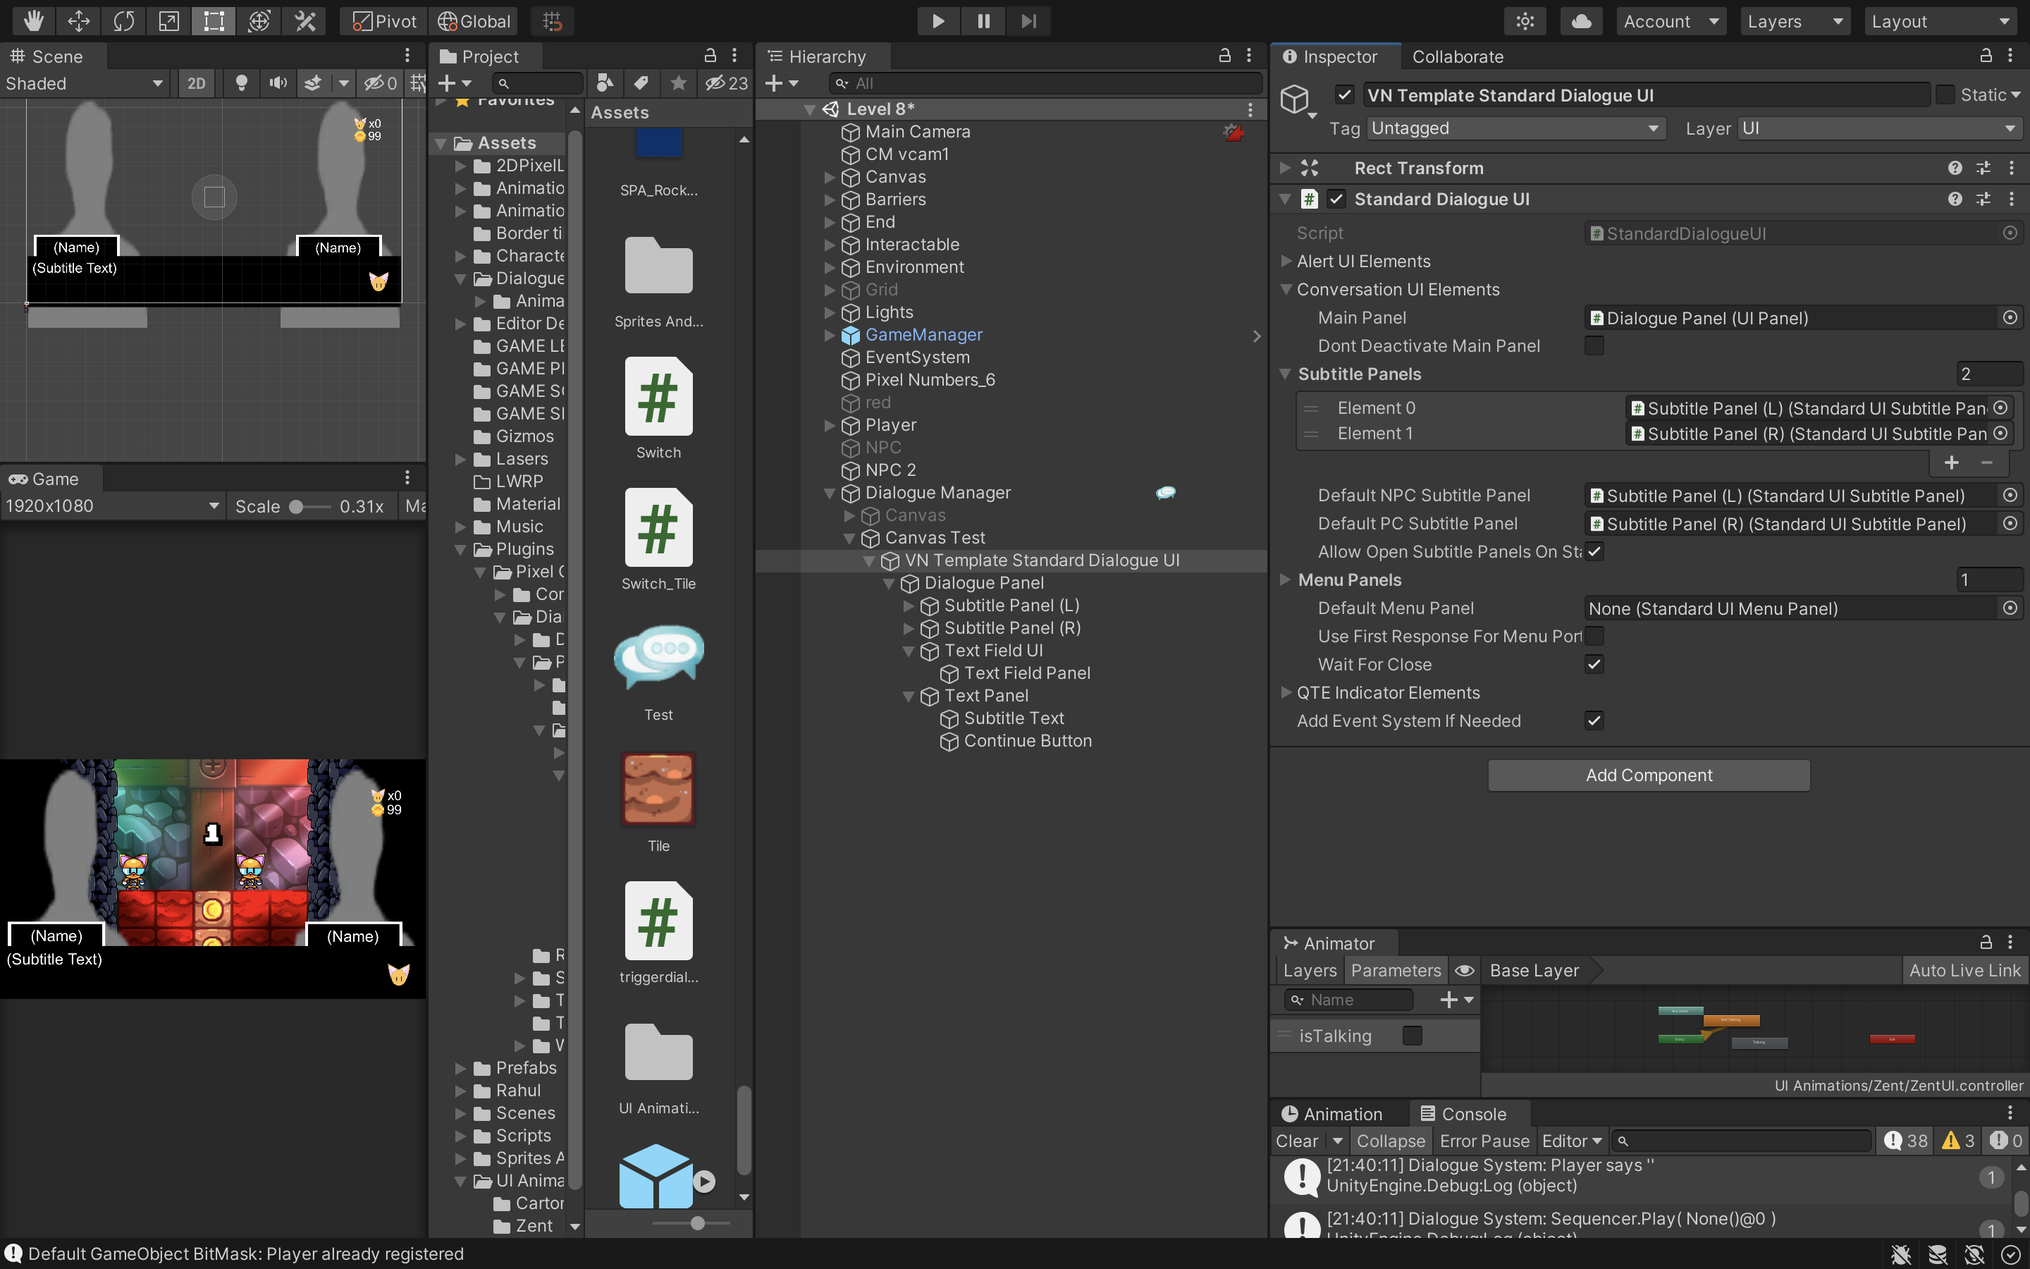Image resolution: width=2030 pixels, height=1269 pixels.
Task: Switch to the Collaborate tab
Action: tap(1457, 56)
